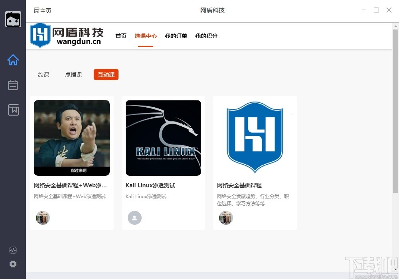Open the 网络安全基础课程 course link

click(x=241, y=185)
